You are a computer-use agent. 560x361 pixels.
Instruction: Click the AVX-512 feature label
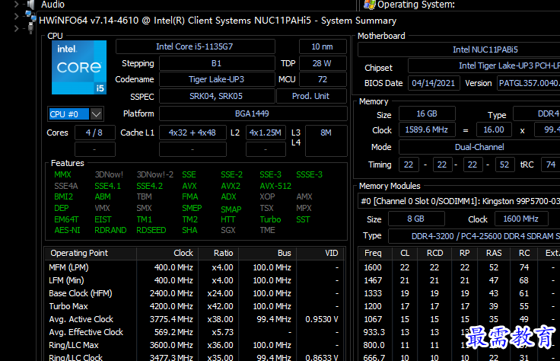click(275, 186)
